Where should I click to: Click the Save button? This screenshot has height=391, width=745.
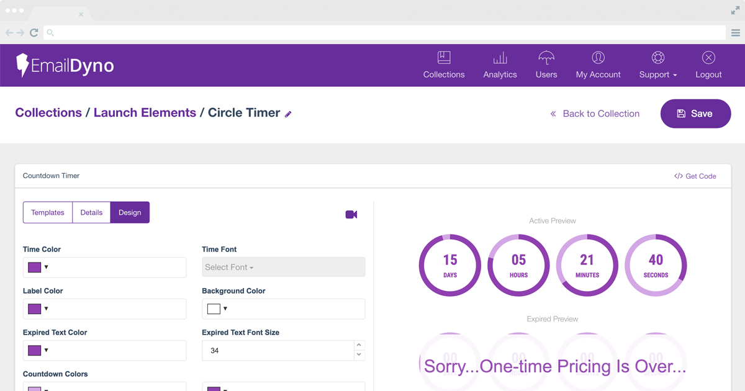[695, 114]
